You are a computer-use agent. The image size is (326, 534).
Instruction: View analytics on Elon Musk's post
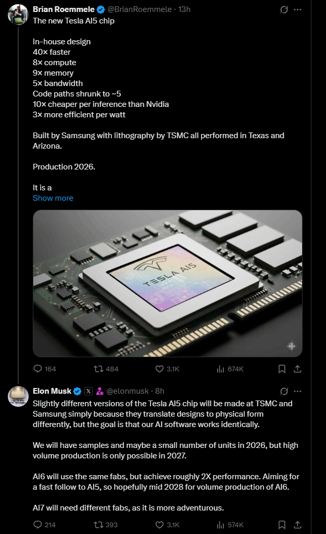[x=221, y=524]
